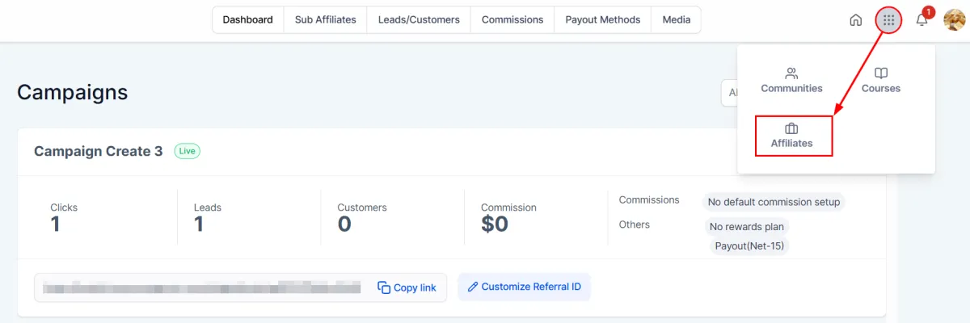
Task: Open the apps grid menu icon
Action: point(889,20)
